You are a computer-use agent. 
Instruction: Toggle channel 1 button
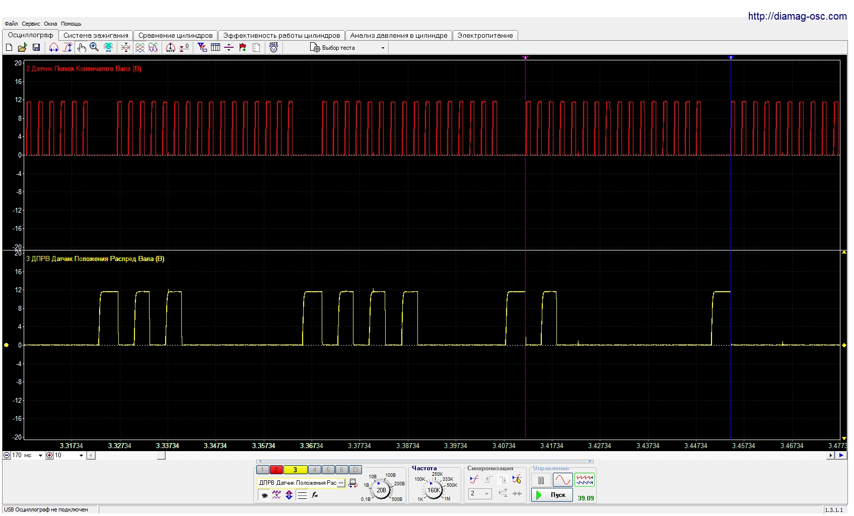pos(262,470)
